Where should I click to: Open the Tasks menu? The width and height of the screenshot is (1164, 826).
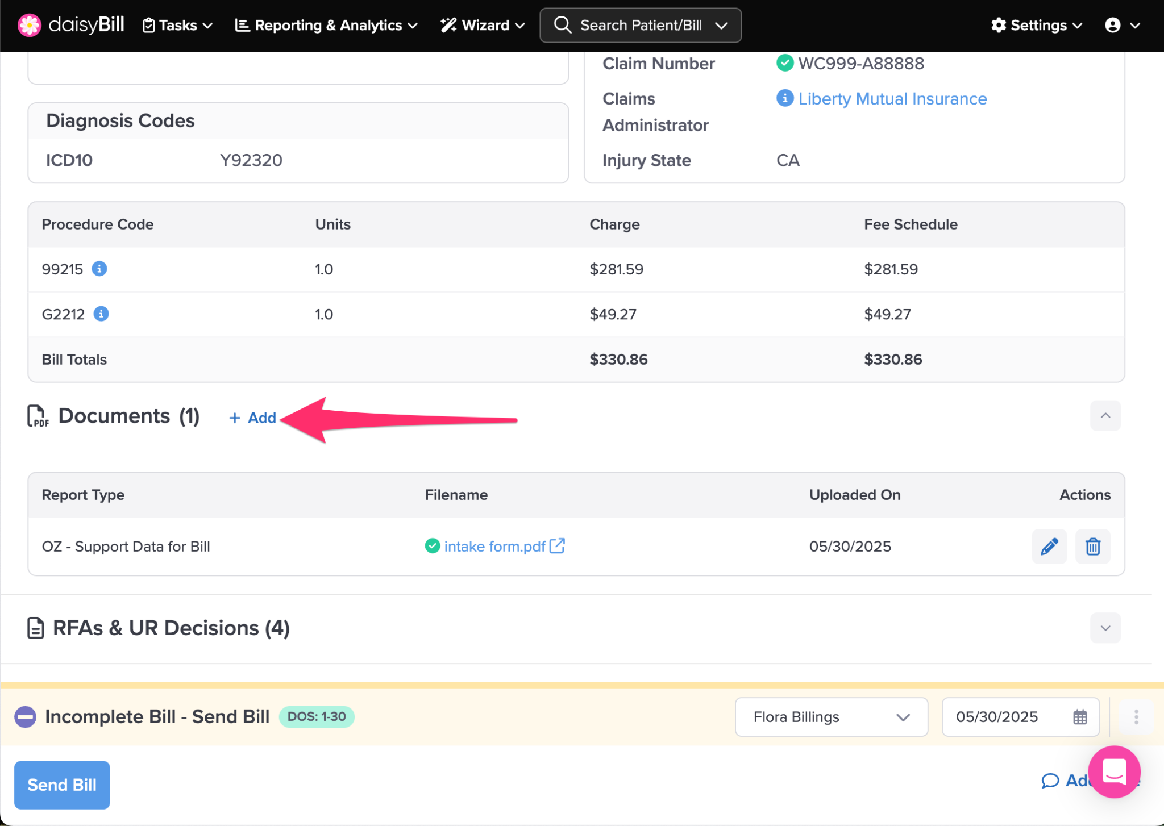pyautogui.click(x=177, y=25)
